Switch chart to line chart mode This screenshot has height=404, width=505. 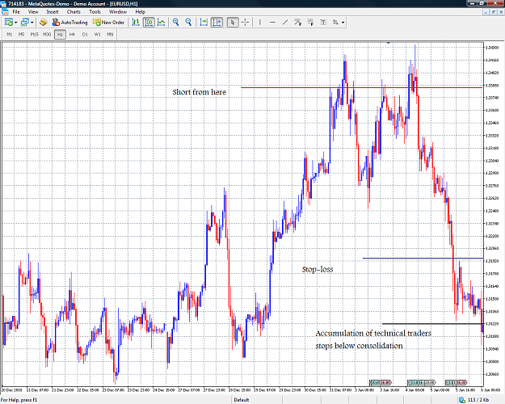point(162,23)
